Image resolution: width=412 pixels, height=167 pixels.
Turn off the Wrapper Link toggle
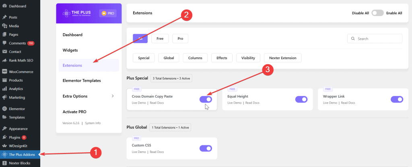tap(397, 100)
